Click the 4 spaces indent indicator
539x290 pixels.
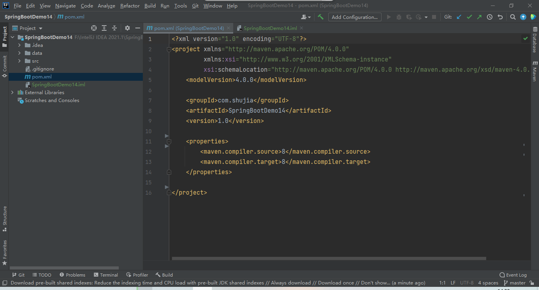(488, 283)
